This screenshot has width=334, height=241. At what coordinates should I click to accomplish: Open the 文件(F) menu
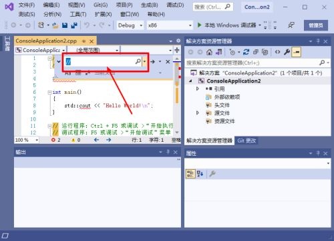(27, 5)
